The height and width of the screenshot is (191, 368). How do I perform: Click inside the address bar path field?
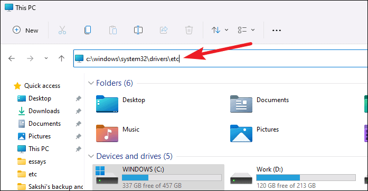pyautogui.click(x=221, y=58)
